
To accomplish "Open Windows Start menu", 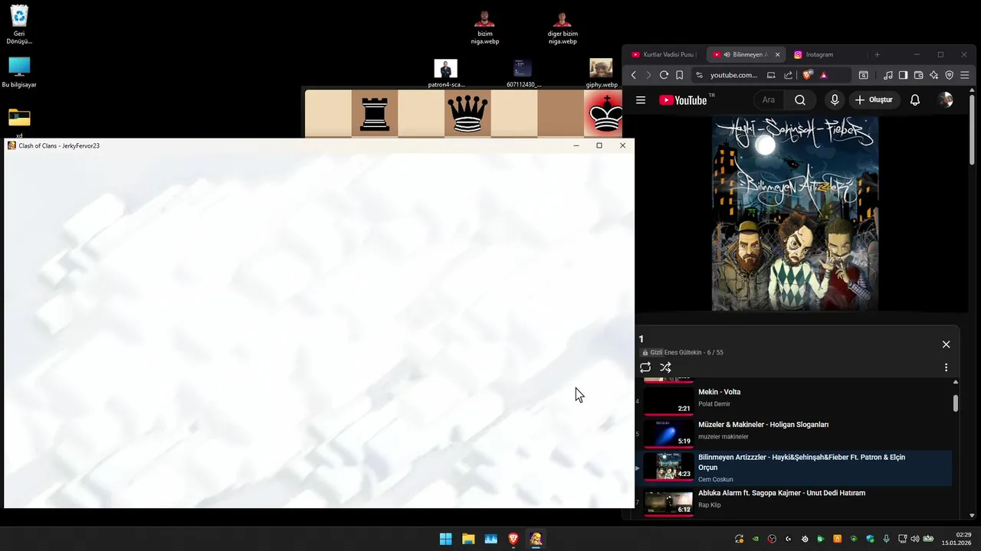I will click(445, 539).
